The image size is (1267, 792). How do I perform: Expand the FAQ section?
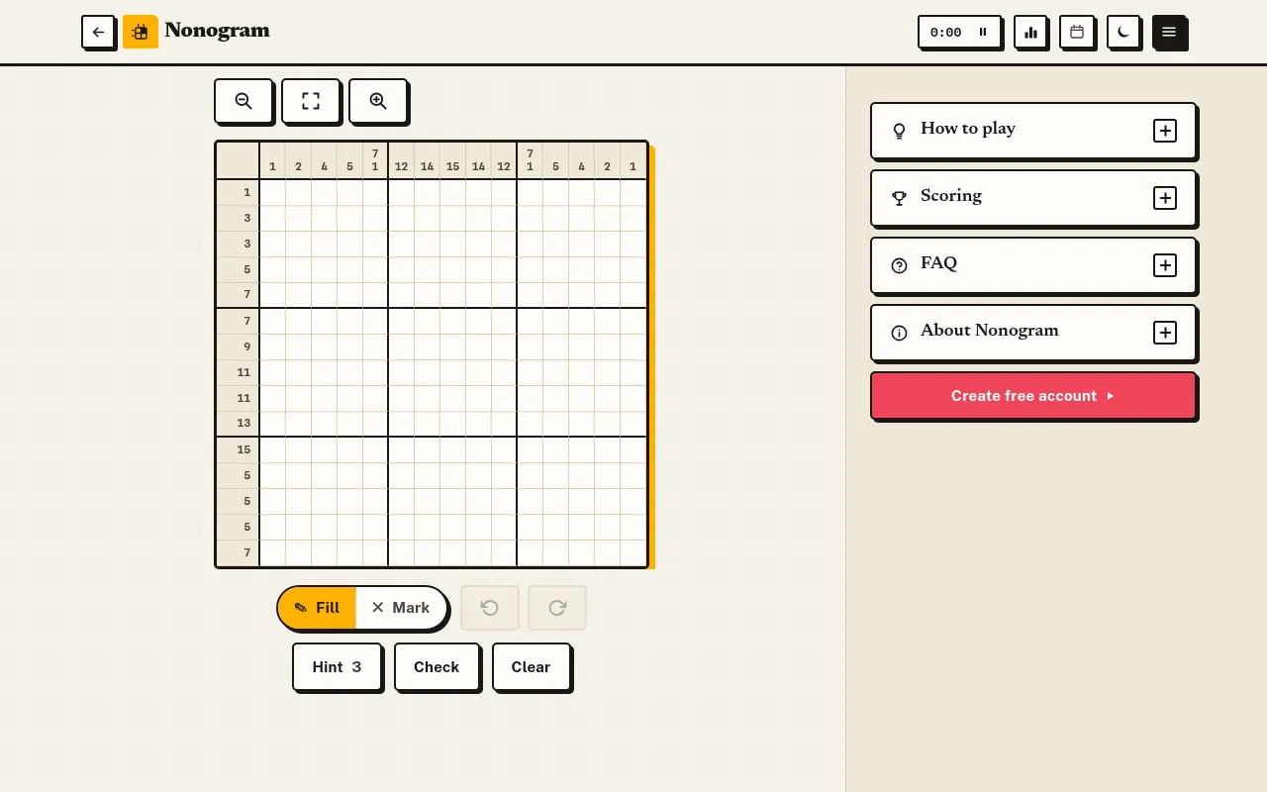click(x=1033, y=264)
